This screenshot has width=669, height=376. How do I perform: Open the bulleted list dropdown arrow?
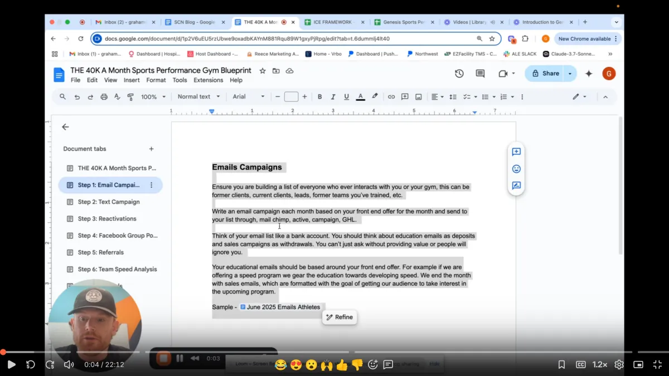point(494,97)
